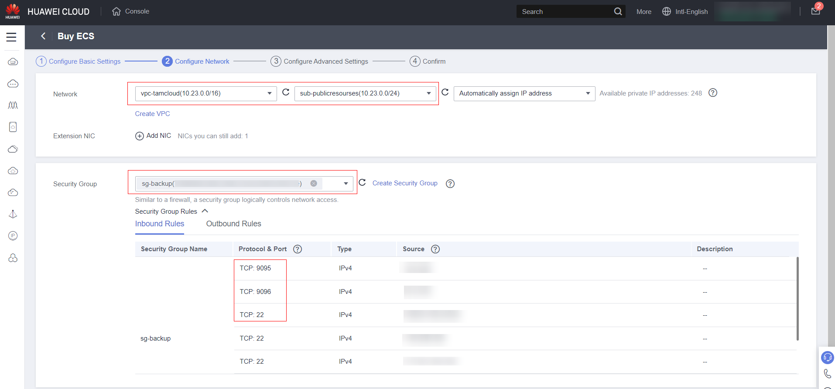Collapse the Security Group Rules section

pyautogui.click(x=205, y=211)
